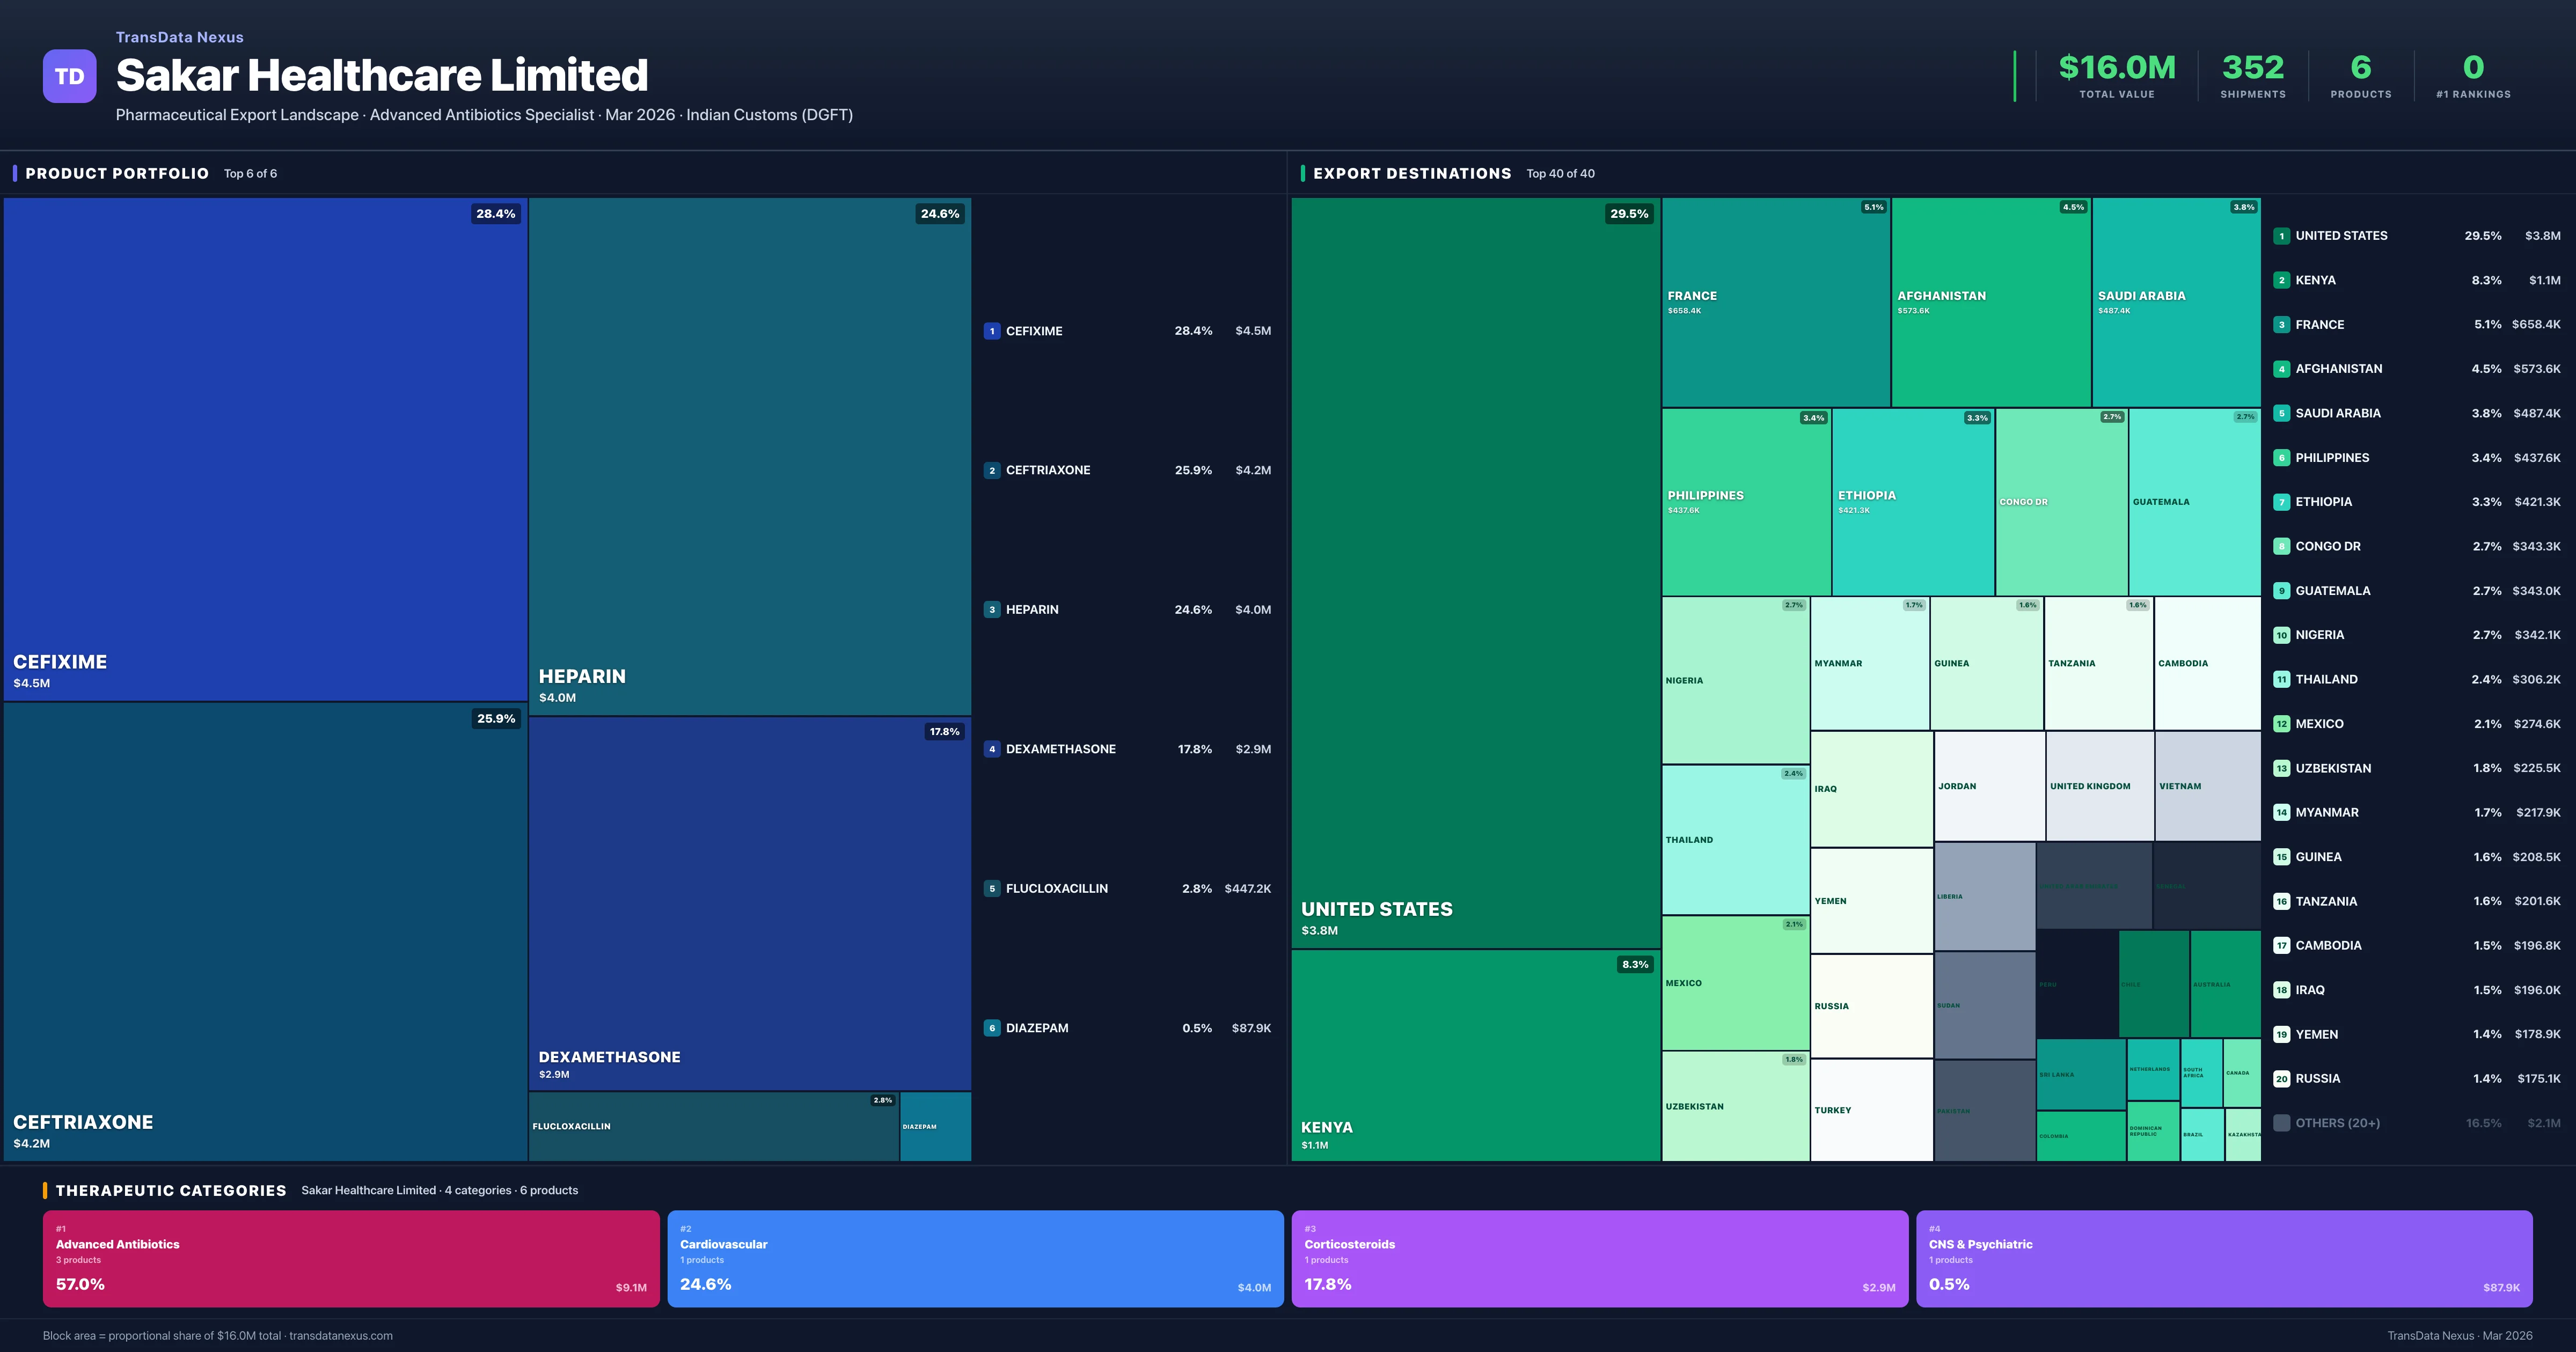This screenshot has width=2576, height=1352.
Task: Select the FRANCE treemap tile
Action: point(1775,302)
